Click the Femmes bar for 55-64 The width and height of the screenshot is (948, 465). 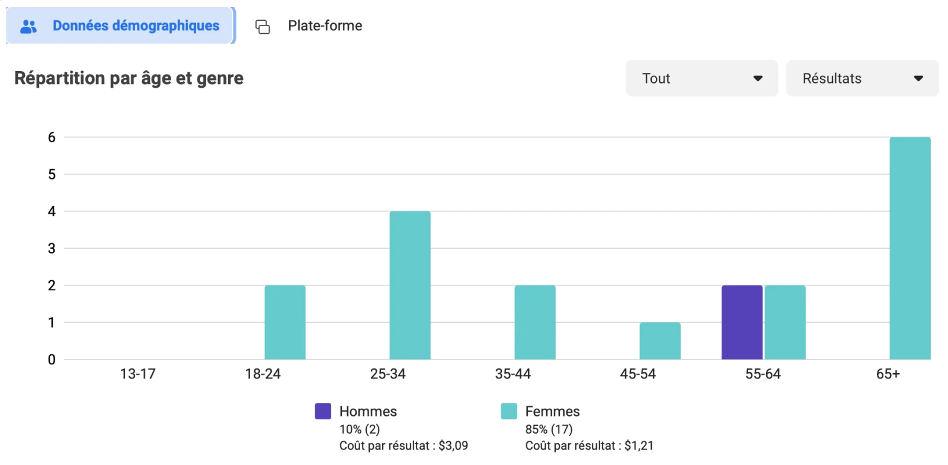point(785,322)
